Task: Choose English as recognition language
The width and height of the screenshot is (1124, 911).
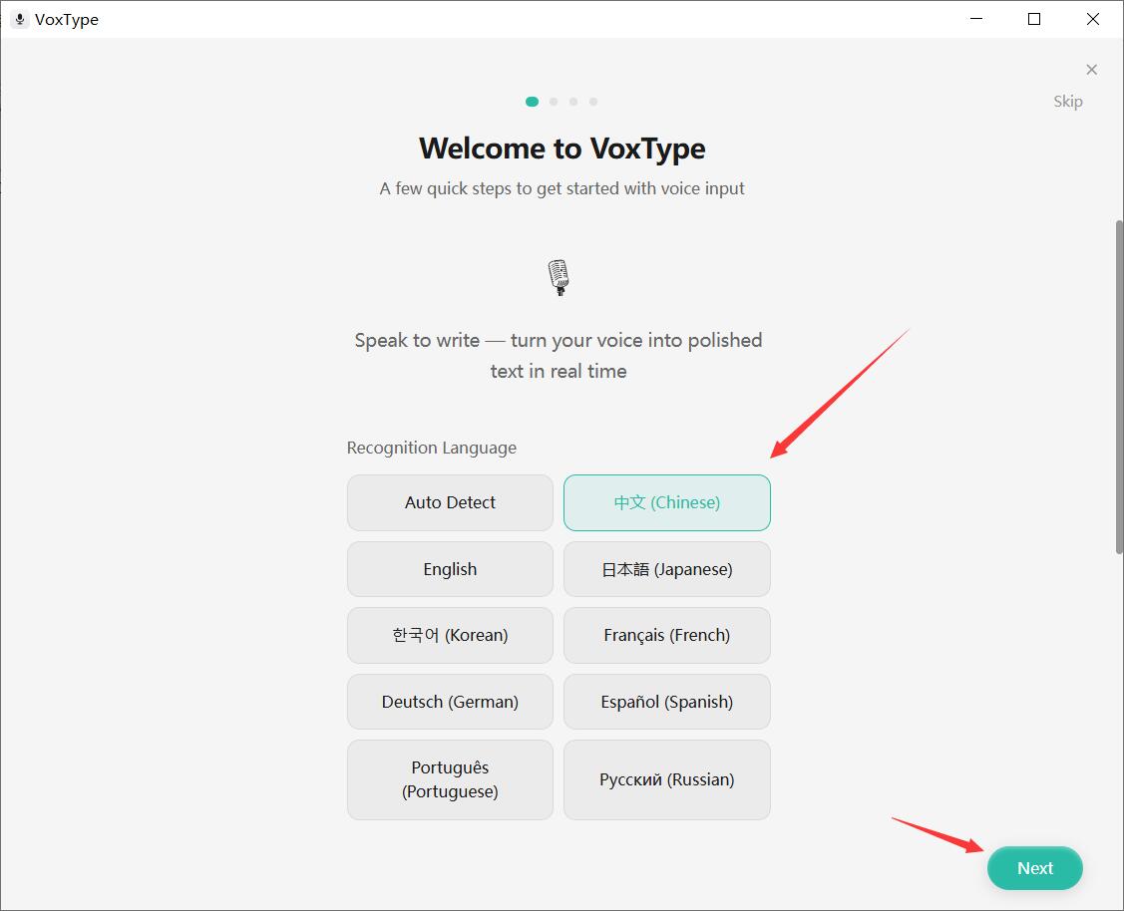Action: (x=450, y=569)
